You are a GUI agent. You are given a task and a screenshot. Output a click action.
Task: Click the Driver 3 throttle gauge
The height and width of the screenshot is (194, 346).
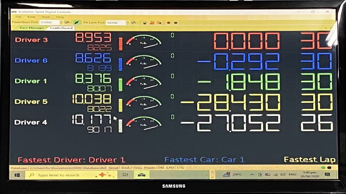[x=144, y=41]
